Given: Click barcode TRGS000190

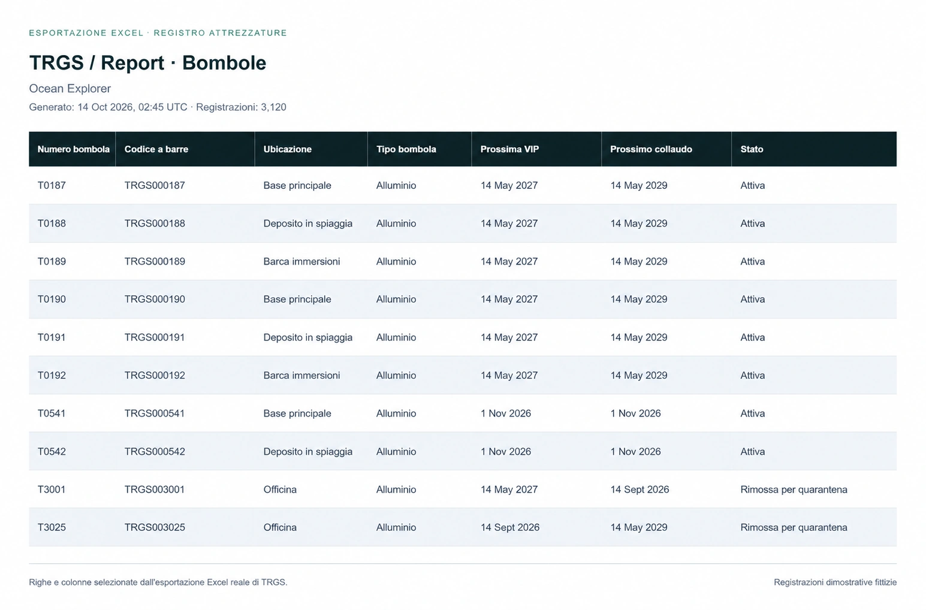Looking at the screenshot, I should pyautogui.click(x=155, y=300).
